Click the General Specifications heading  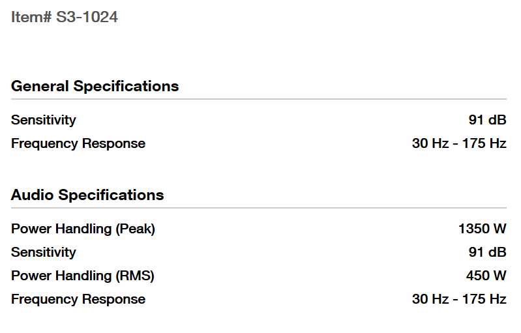[x=95, y=86]
